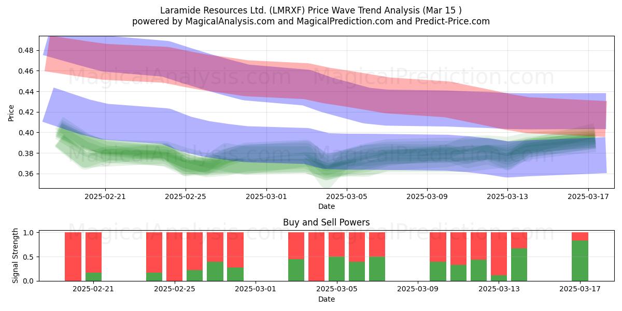Click 2025-03-05 date label under price chart

pos(347,197)
